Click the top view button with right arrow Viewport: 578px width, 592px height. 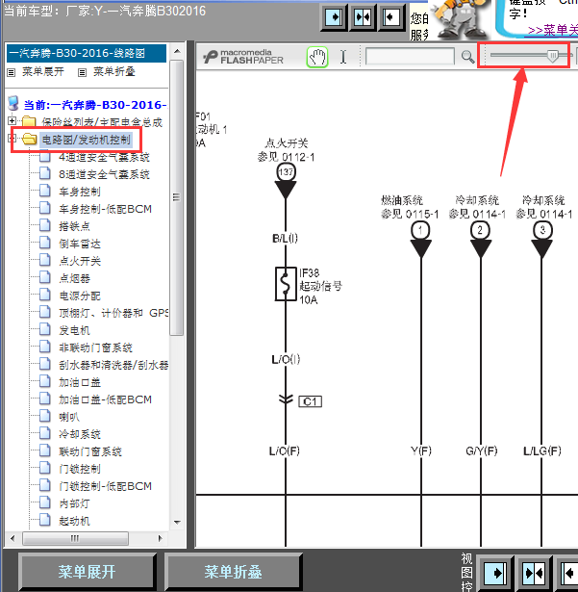[334, 17]
